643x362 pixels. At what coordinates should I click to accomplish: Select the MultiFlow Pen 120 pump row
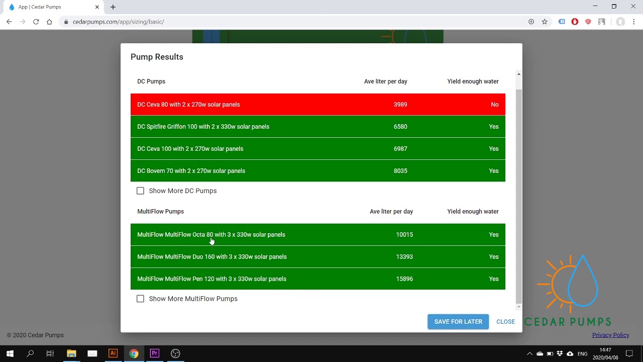click(x=318, y=279)
